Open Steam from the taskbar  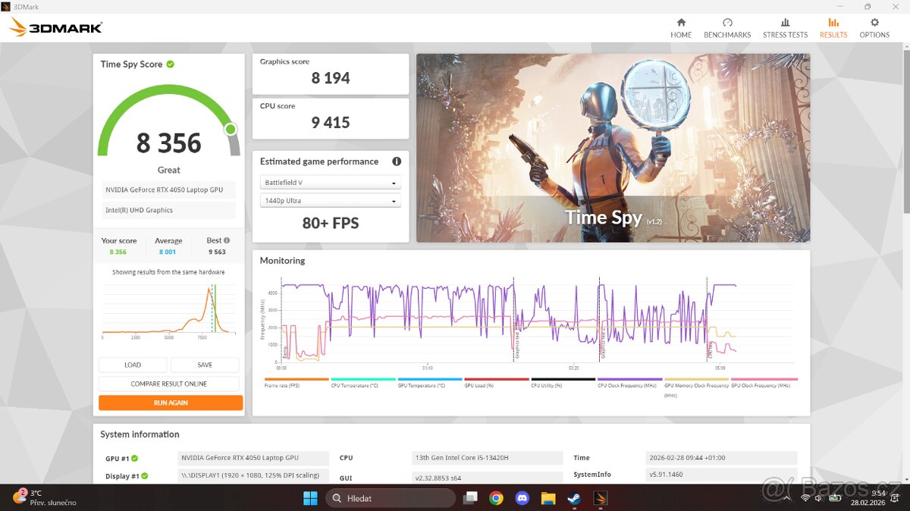[x=574, y=498]
